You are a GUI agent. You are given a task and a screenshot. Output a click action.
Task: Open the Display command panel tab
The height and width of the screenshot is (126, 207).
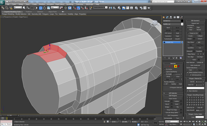178,17
